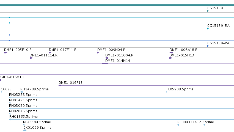Select the small arrow glyph under RE45584.5prime
234x132 pixels.
point(24,125)
